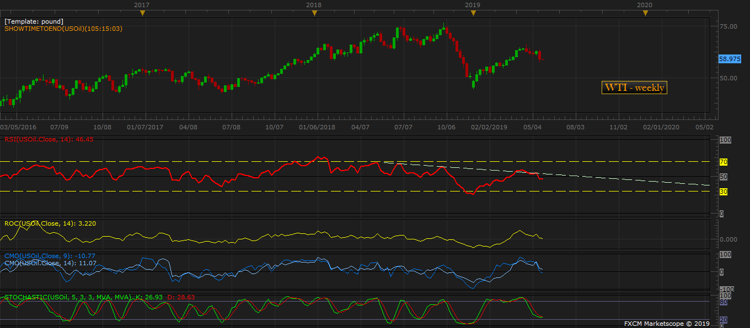Screen dimensions: 750x328
Task: Select the 2019 year marker triangle
Action: coord(473,13)
